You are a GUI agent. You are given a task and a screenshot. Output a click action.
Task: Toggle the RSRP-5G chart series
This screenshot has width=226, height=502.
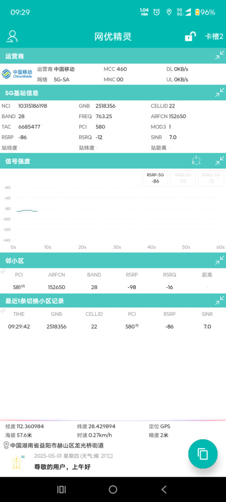click(155, 178)
